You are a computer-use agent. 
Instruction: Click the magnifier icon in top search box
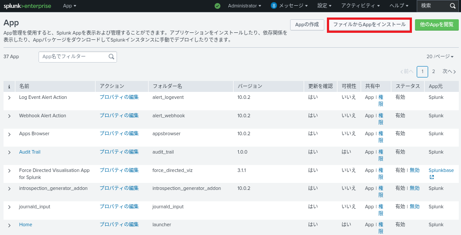point(453,6)
